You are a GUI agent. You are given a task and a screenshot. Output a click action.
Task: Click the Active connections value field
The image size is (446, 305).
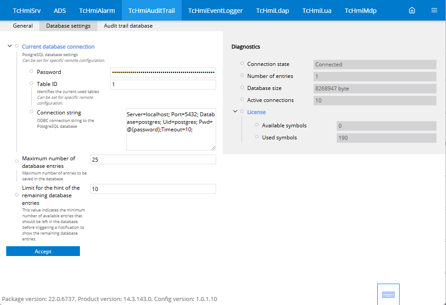pos(375,101)
